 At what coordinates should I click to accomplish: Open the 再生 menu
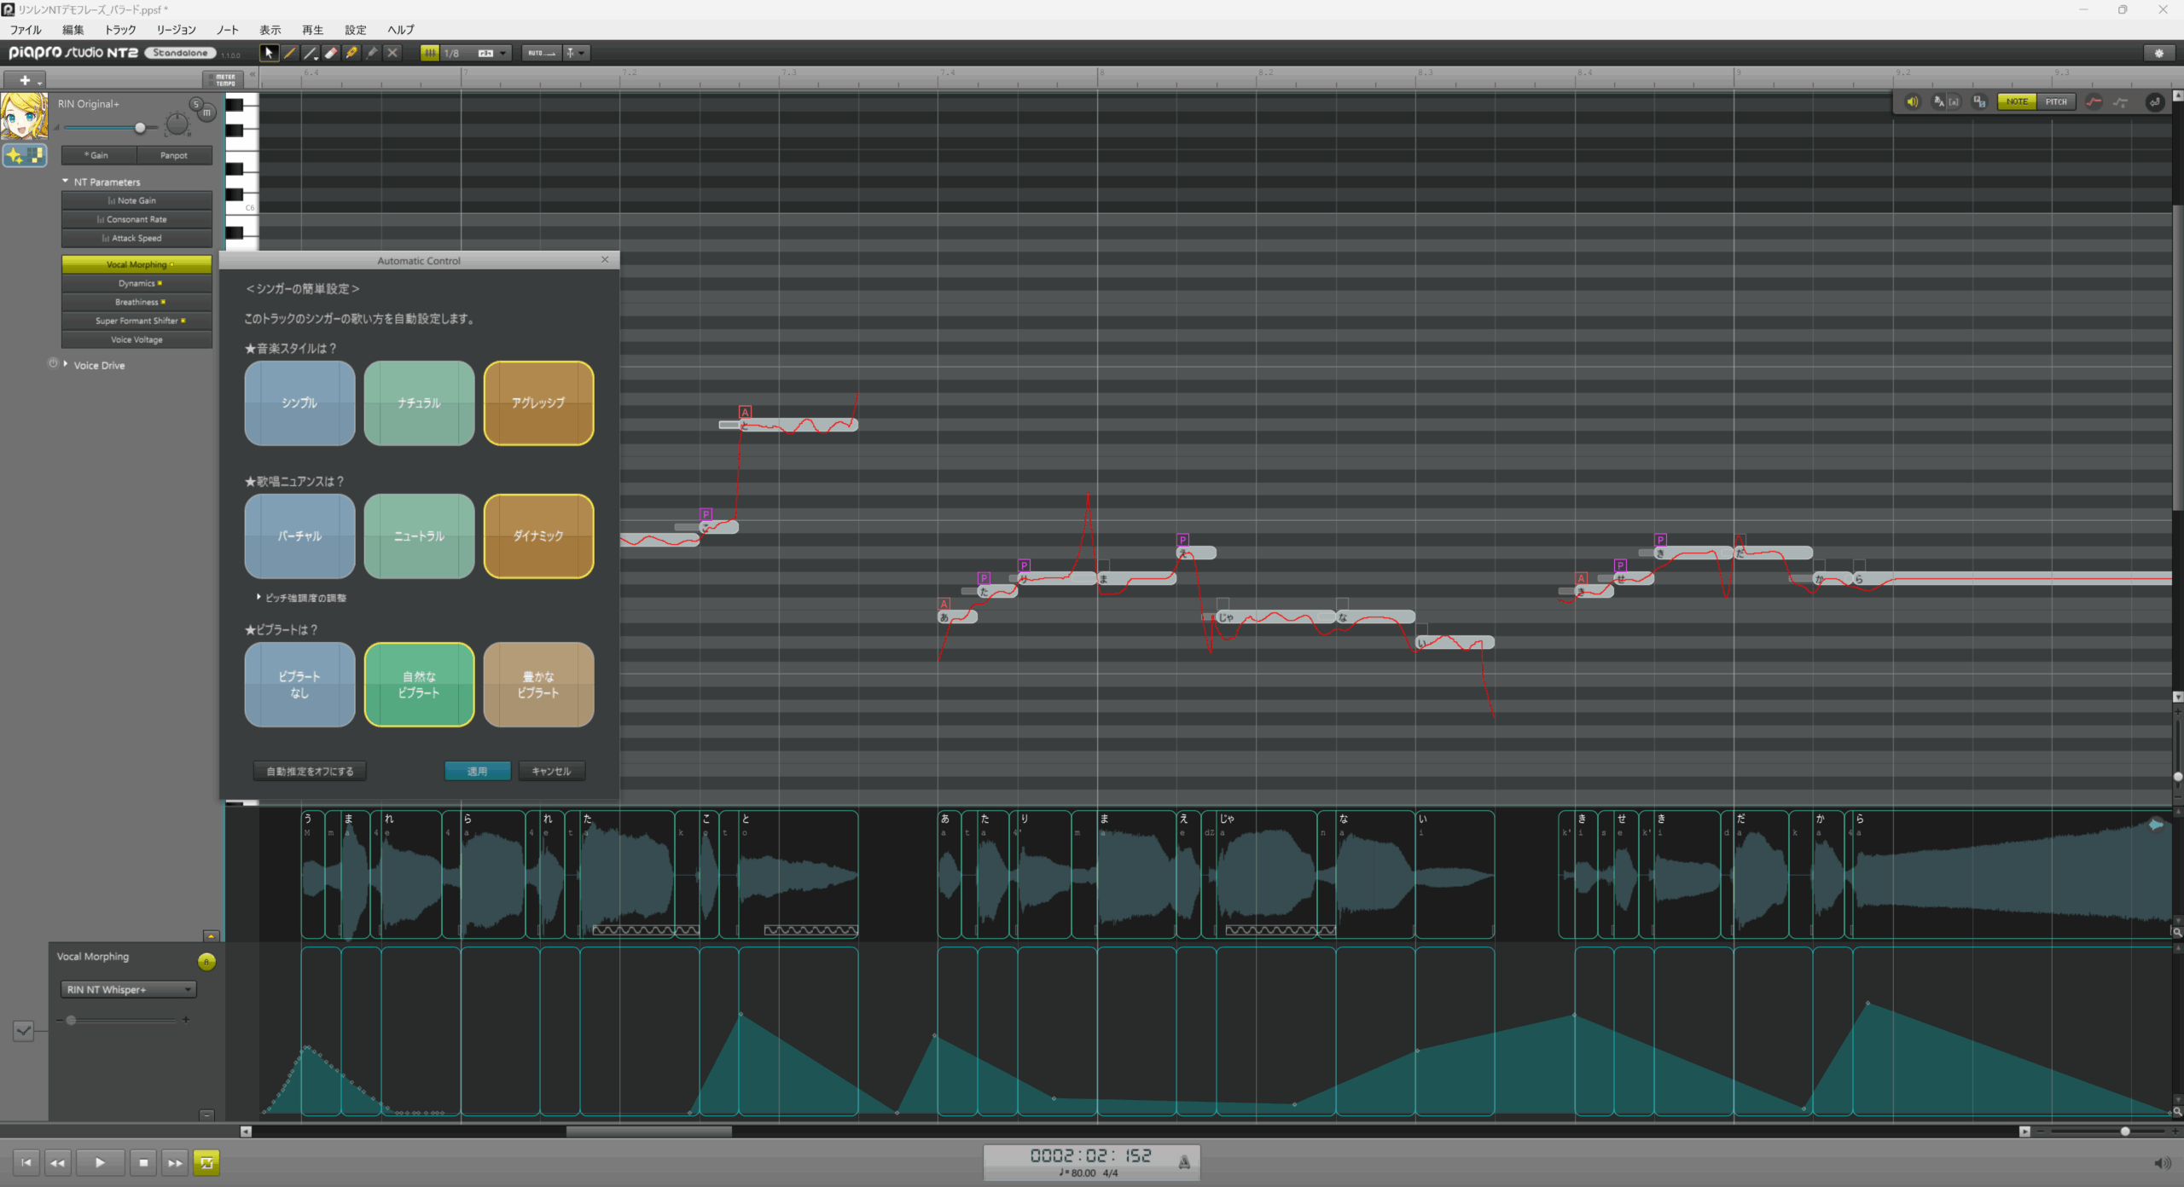click(312, 30)
